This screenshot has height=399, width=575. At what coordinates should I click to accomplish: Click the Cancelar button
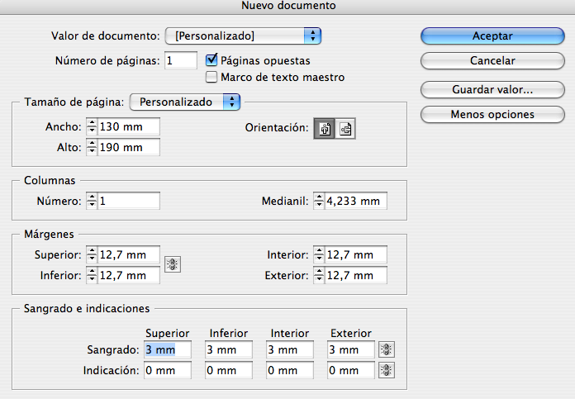492,60
